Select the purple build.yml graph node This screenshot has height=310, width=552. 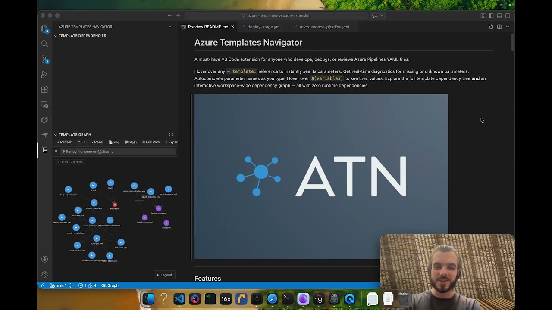click(166, 223)
